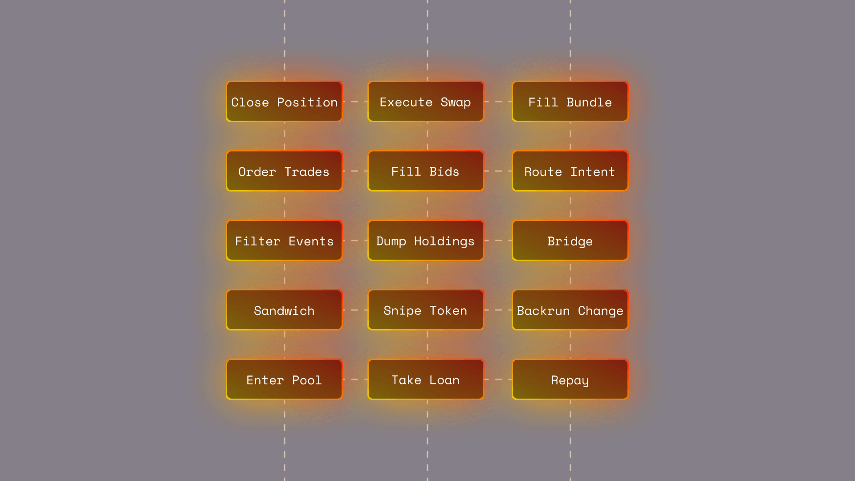Click the Sandwich node
This screenshot has height=481, width=855.
(284, 310)
